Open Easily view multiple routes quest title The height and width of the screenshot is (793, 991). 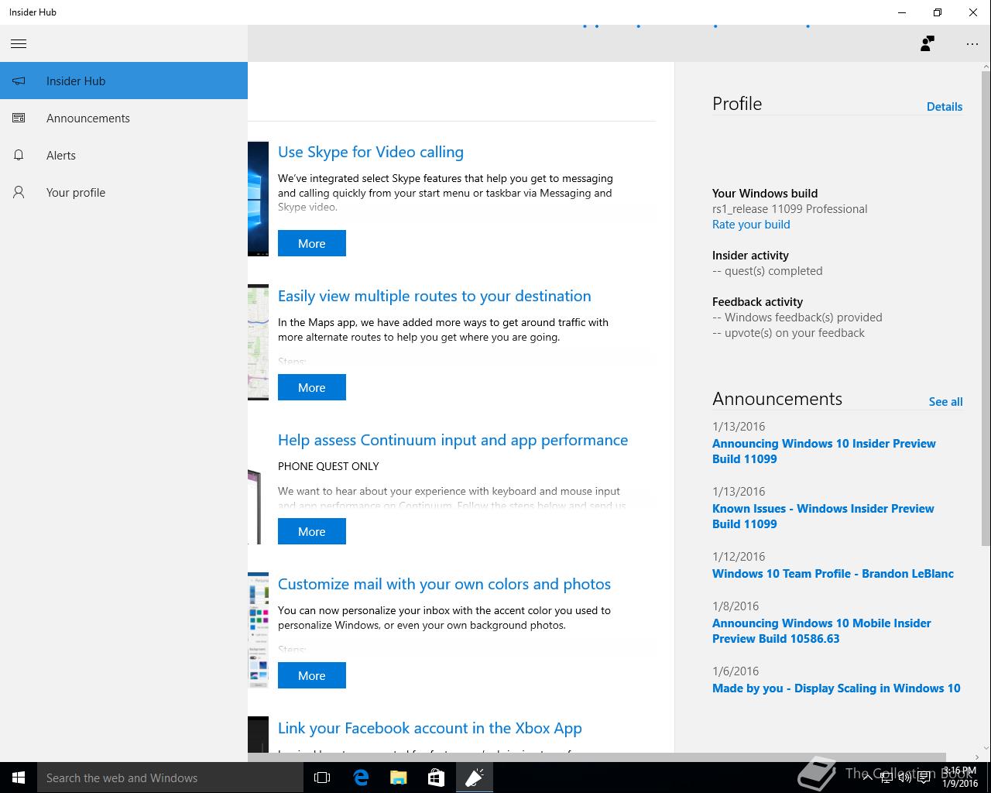click(434, 296)
